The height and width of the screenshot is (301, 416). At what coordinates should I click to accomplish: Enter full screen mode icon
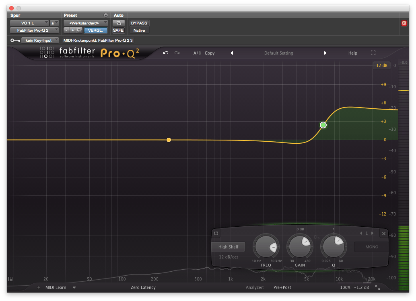(x=373, y=53)
